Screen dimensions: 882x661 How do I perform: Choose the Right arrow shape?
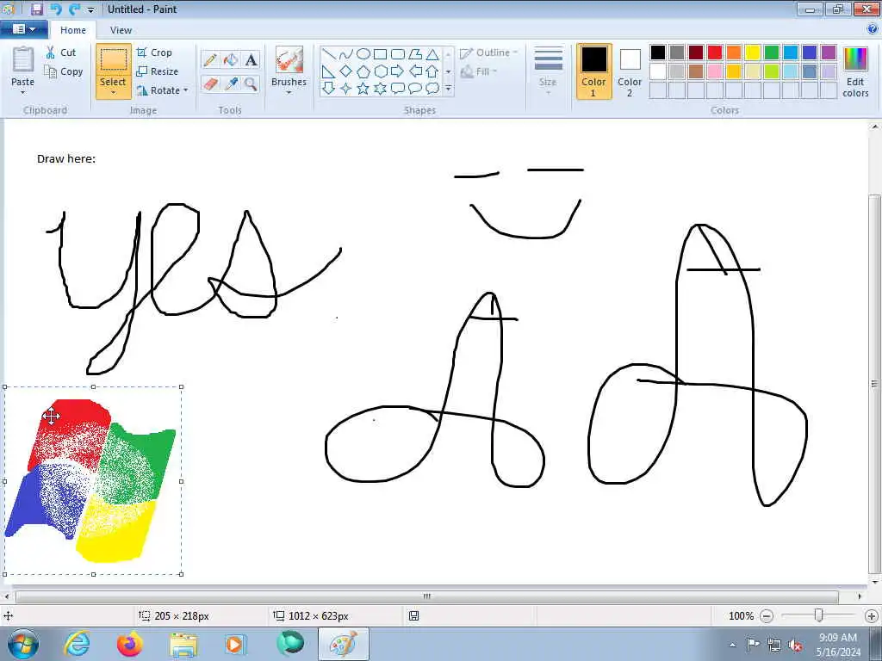click(398, 71)
